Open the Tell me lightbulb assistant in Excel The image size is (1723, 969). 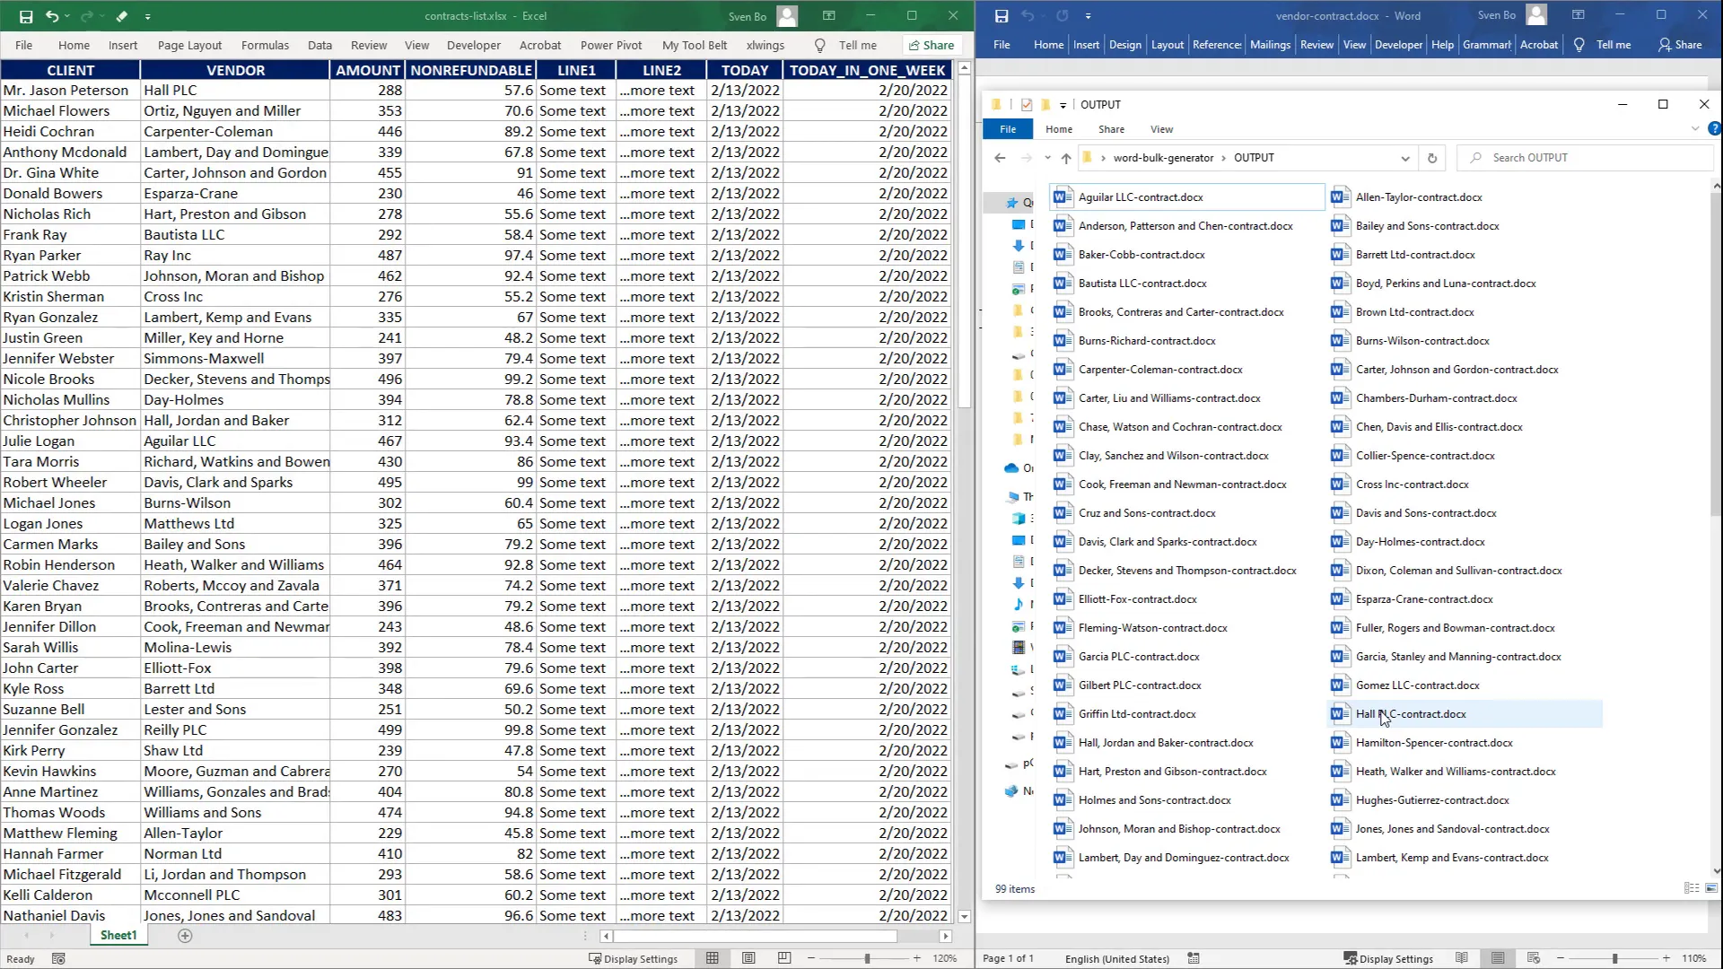pos(819,45)
